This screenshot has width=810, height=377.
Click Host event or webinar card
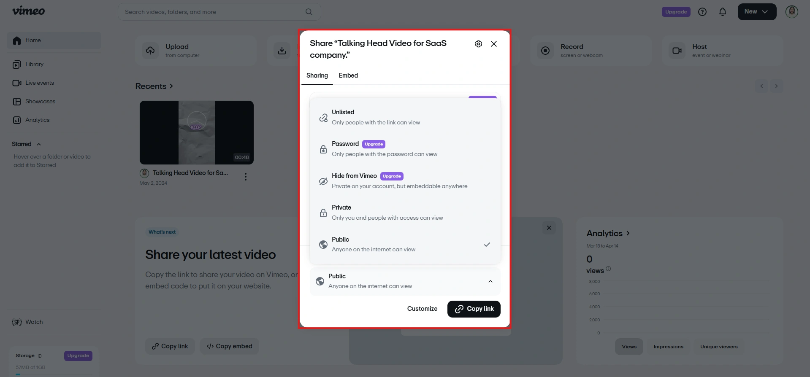coord(723,51)
